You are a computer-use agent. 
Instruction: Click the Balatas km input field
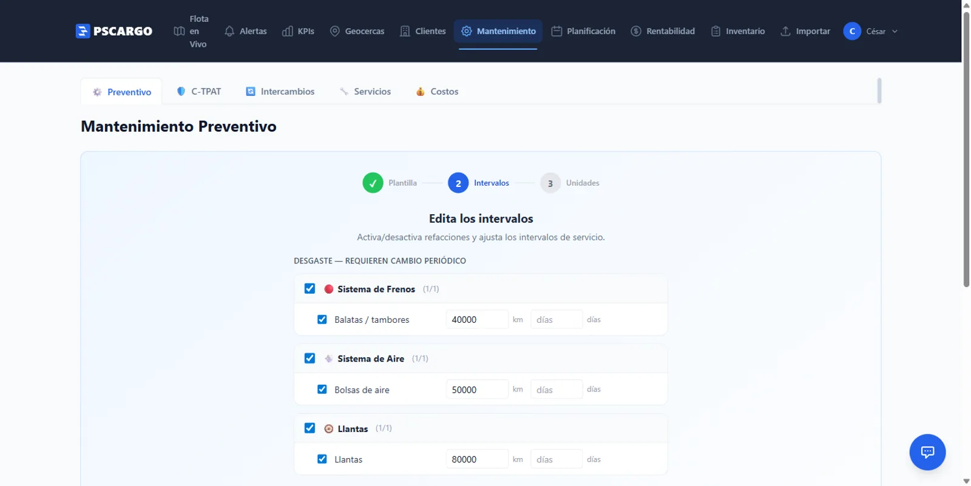(476, 320)
